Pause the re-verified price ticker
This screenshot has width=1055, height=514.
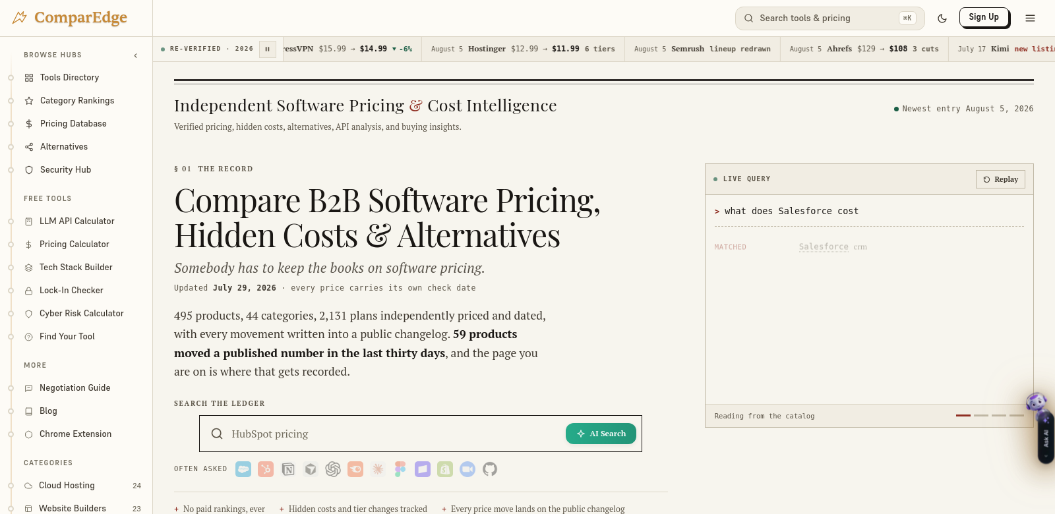point(268,49)
